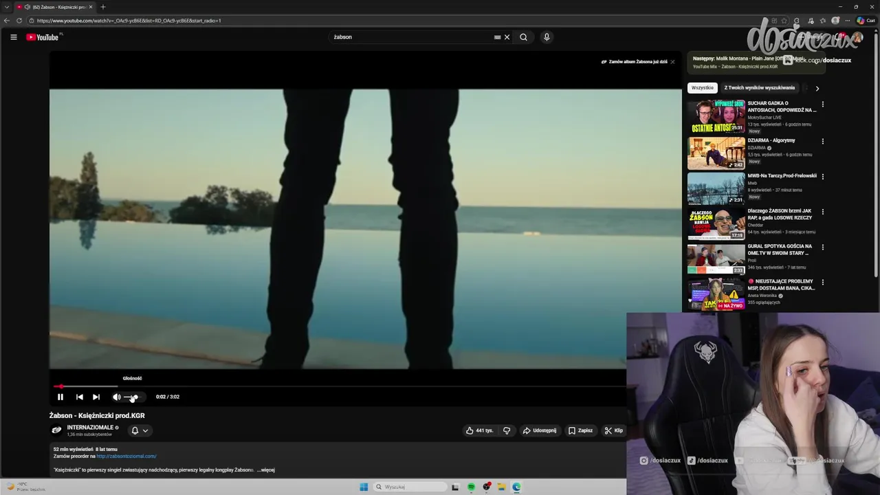Clear the search box with the X icon

(x=507, y=37)
